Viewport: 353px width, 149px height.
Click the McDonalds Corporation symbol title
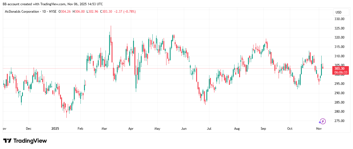(22, 12)
